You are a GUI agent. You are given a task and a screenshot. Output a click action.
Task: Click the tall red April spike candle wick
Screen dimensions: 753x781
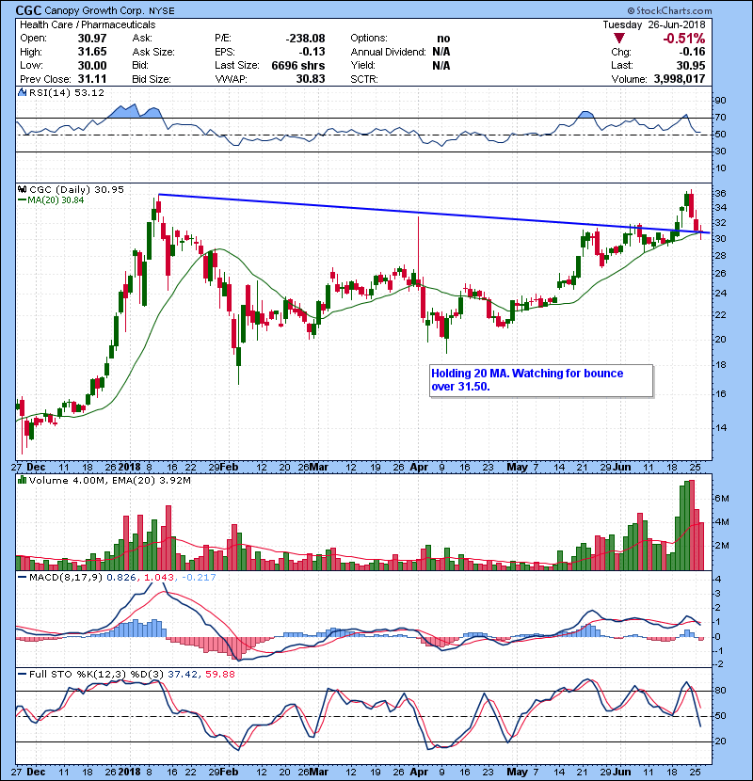point(418,247)
